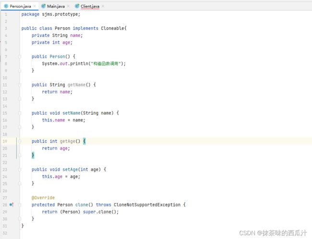Click the Person.java class file icon
The width and height of the screenshot is (312, 239).
(x=6, y=6)
